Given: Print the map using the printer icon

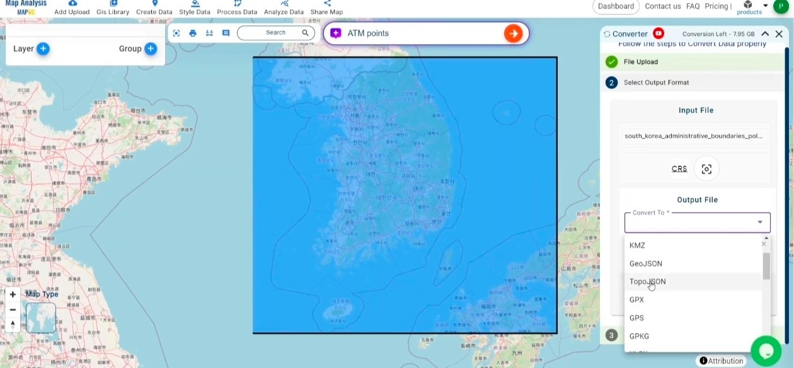Looking at the screenshot, I should tap(192, 33).
